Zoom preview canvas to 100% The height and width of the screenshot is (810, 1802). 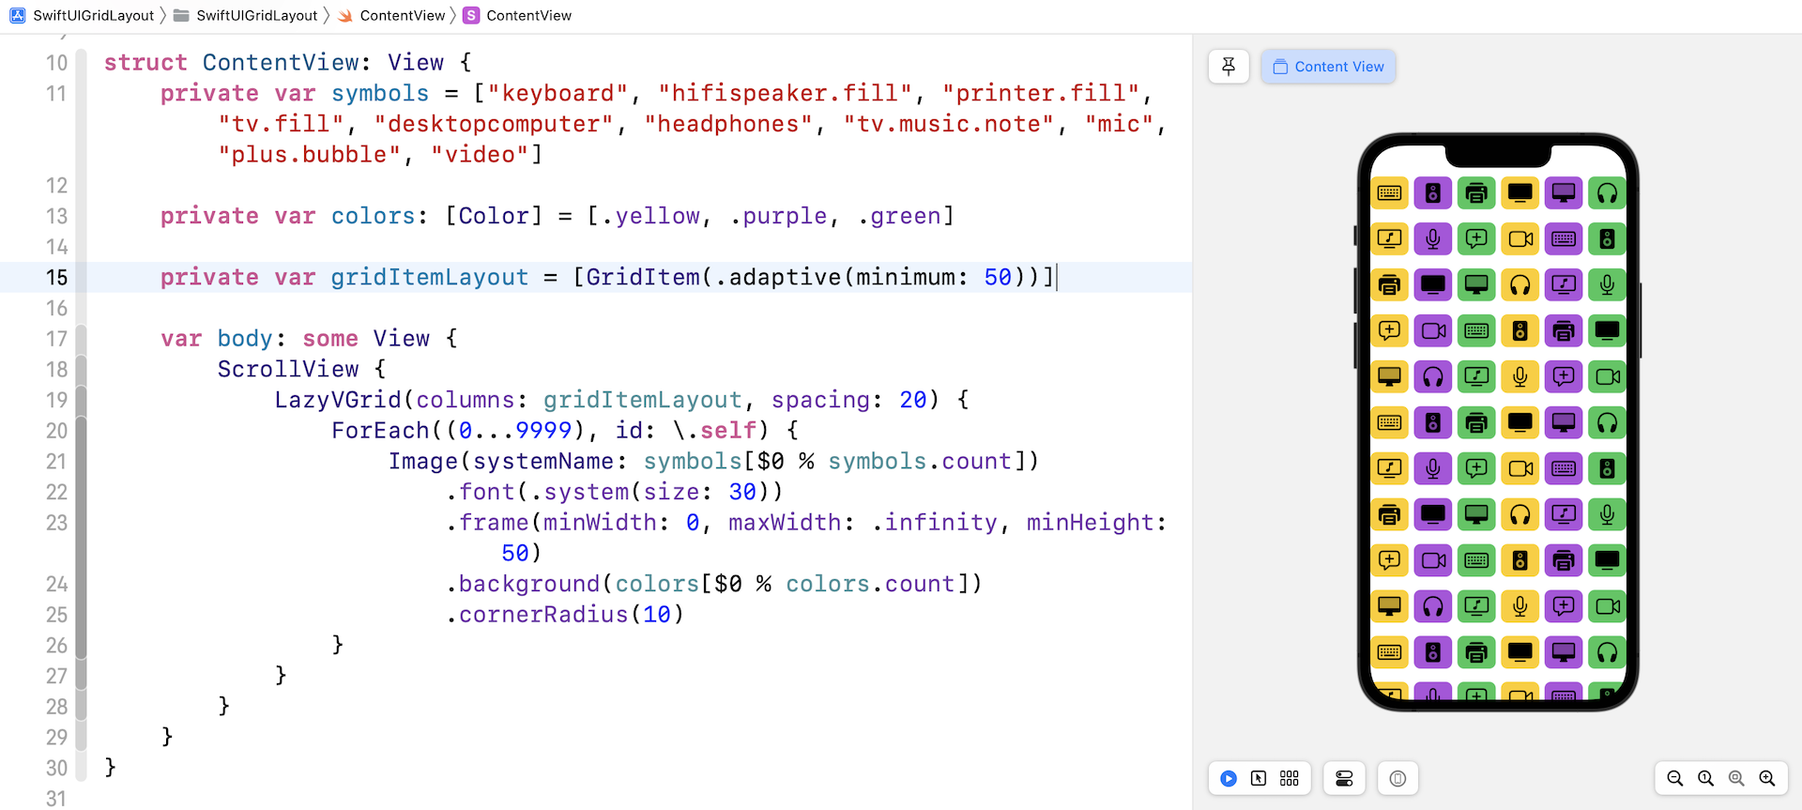(1705, 778)
